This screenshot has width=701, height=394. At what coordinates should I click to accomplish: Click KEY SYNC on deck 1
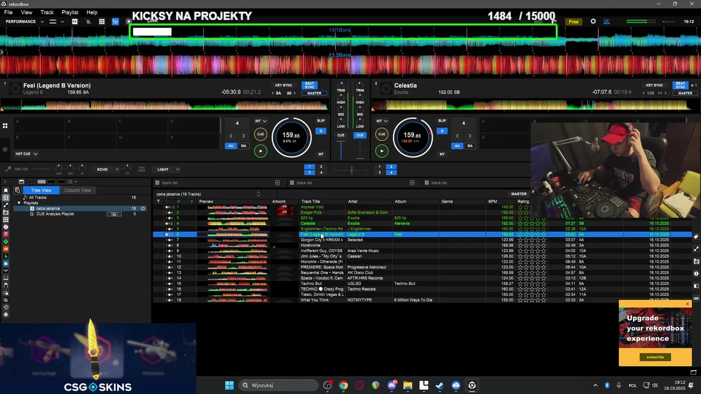point(284,85)
